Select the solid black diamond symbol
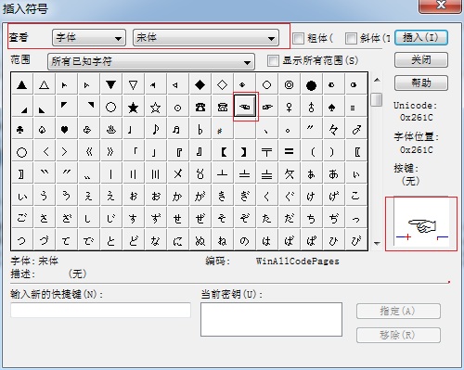Screen dimensions: 464x370 click(200, 84)
